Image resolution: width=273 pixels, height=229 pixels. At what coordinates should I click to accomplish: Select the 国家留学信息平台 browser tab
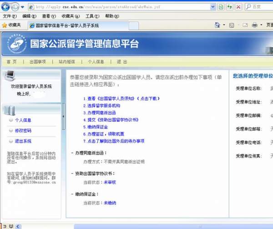pyautogui.click(x=78, y=25)
